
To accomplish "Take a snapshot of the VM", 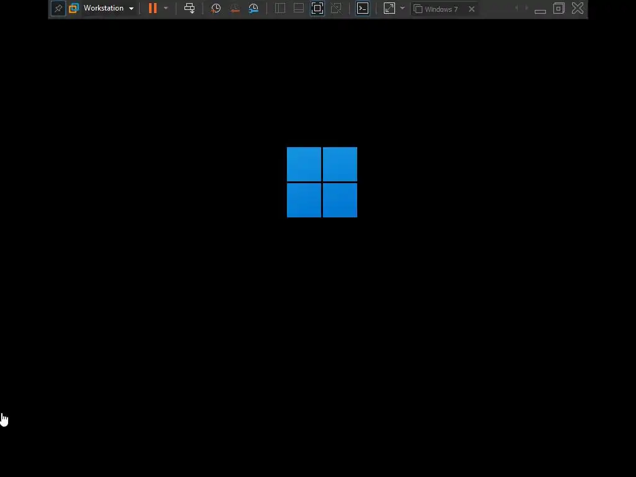I will pos(216,8).
